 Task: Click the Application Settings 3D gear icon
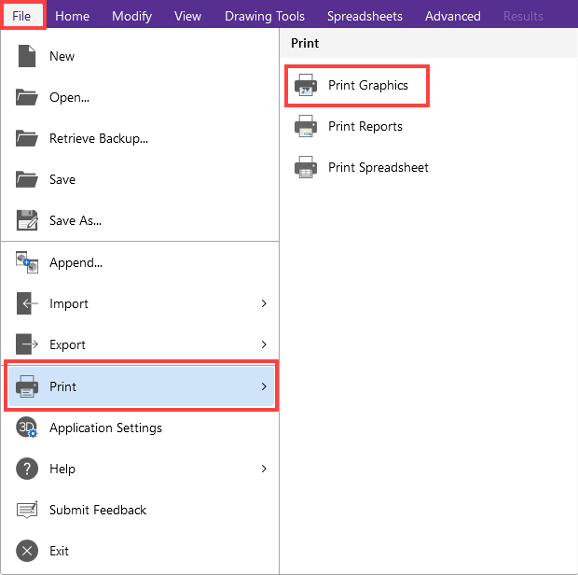(x=26, y=428)
